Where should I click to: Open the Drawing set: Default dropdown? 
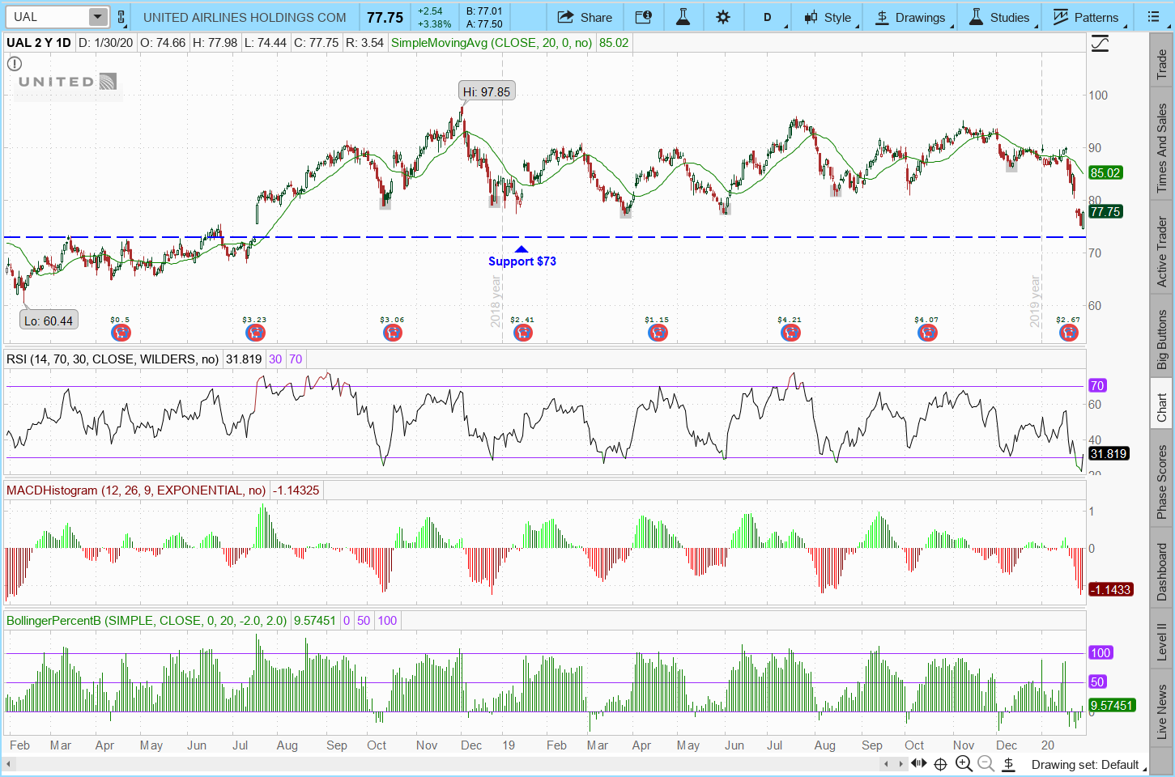point(1089,765)
